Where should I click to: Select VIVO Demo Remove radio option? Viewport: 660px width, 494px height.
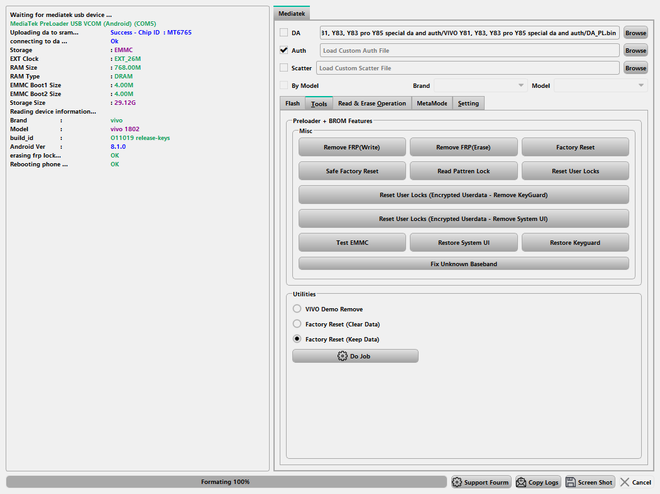(x=297, y=309)
